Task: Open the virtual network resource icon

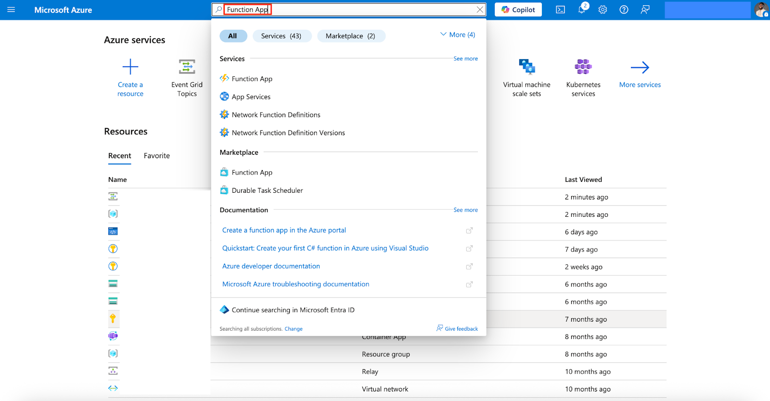Action: pyautogui.click(x=113, y=388)
